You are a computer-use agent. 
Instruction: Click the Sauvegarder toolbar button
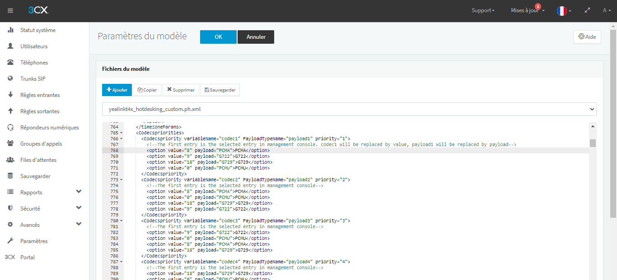pos(220,90)
